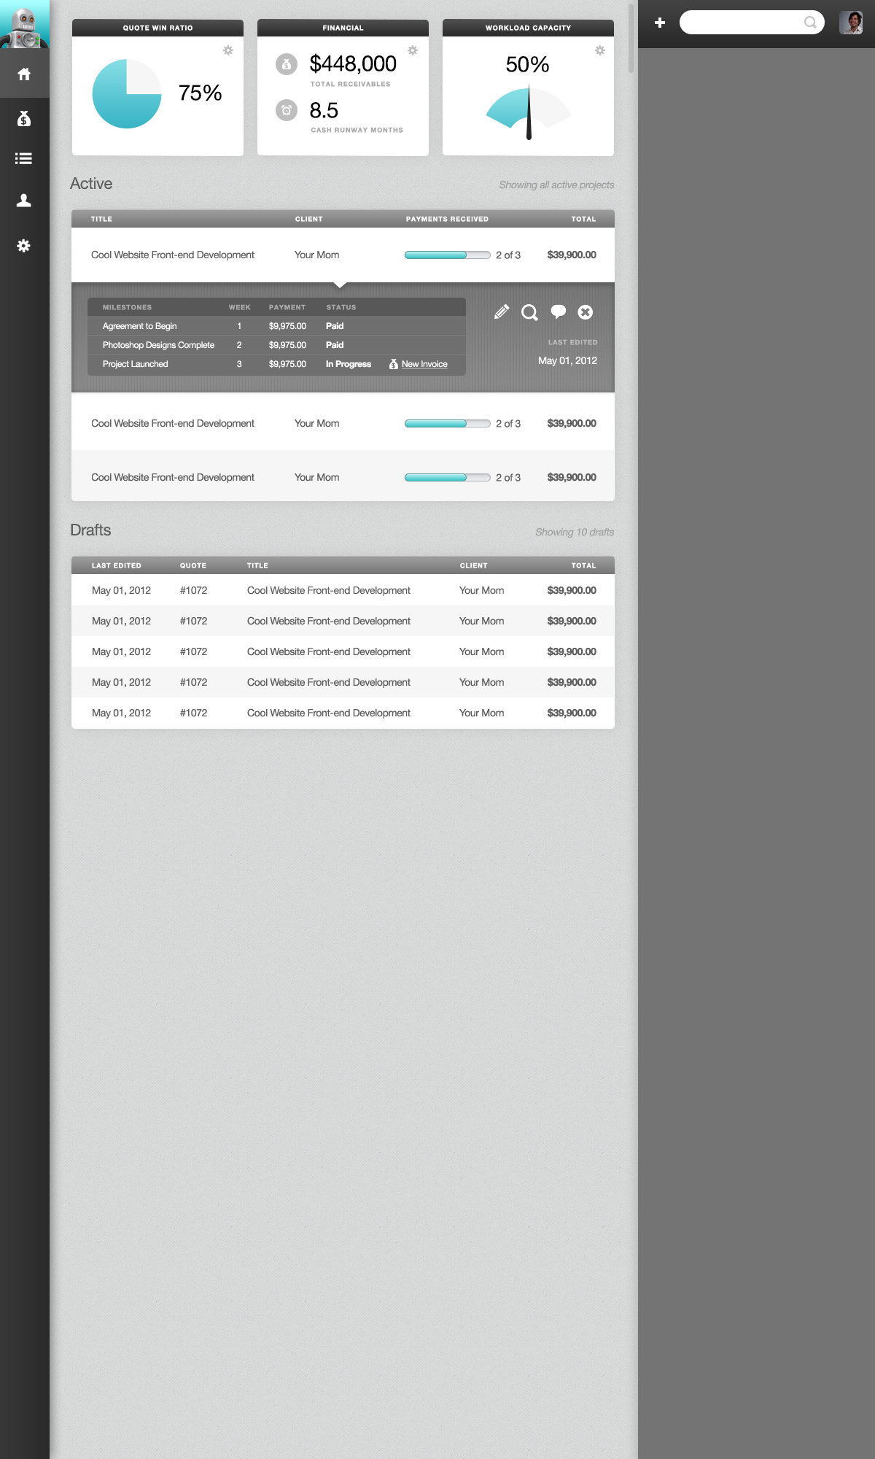Open Workload Capacity widget settings gear
The image size is (875, 1459).
pos(600,50)
